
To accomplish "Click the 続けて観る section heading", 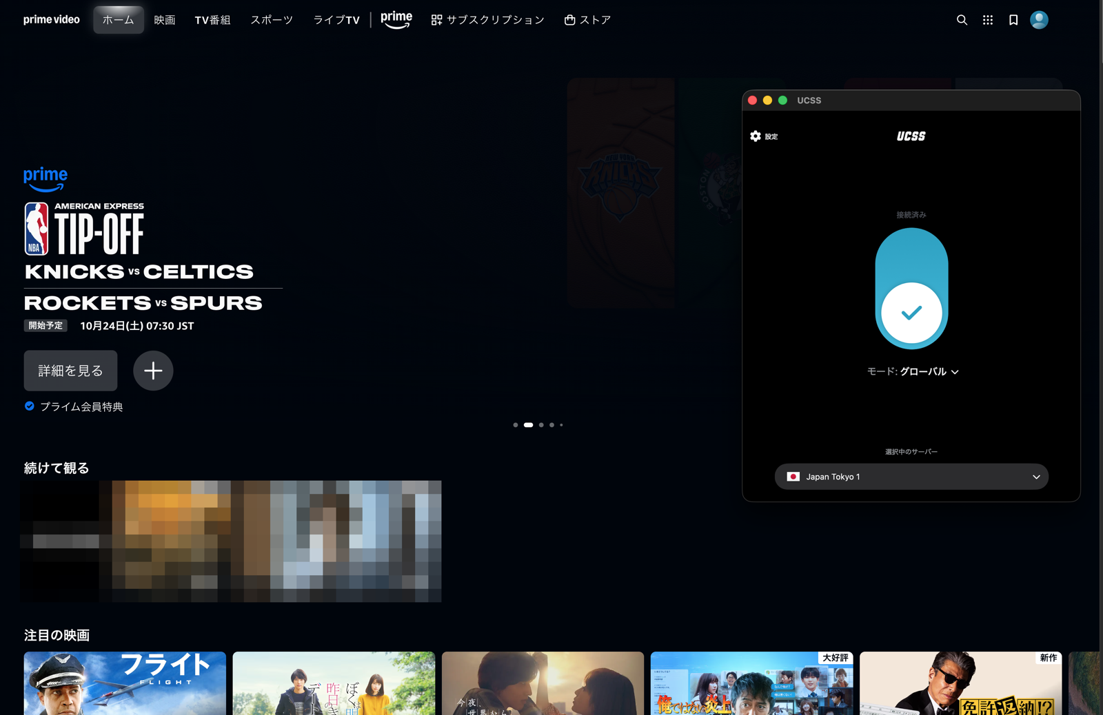I will (57, 468).
